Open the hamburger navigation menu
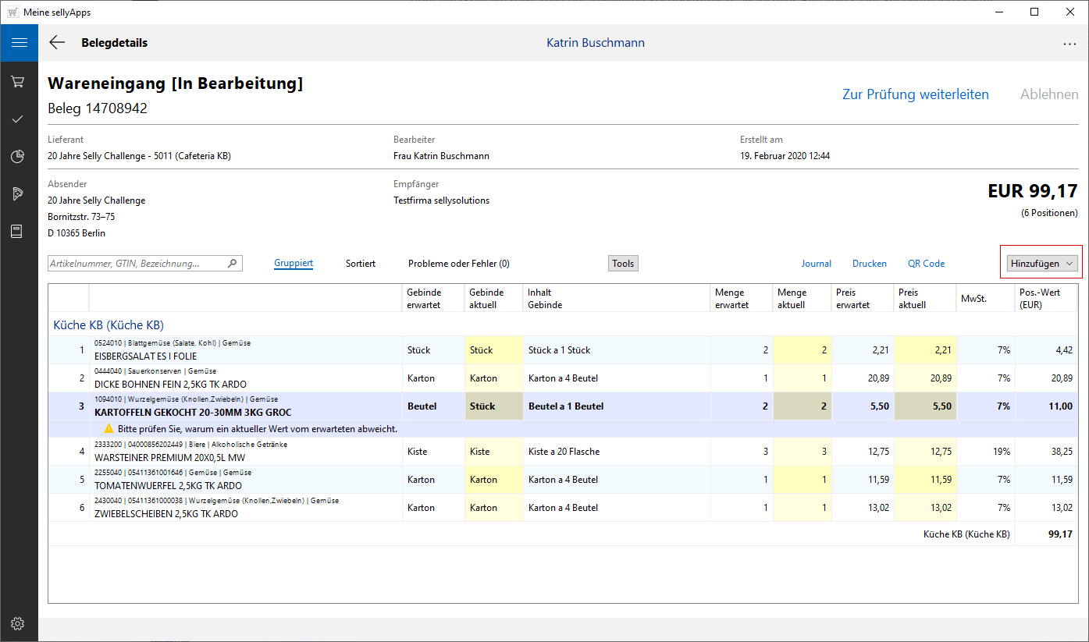1089x642 pixels. (19, 43)
